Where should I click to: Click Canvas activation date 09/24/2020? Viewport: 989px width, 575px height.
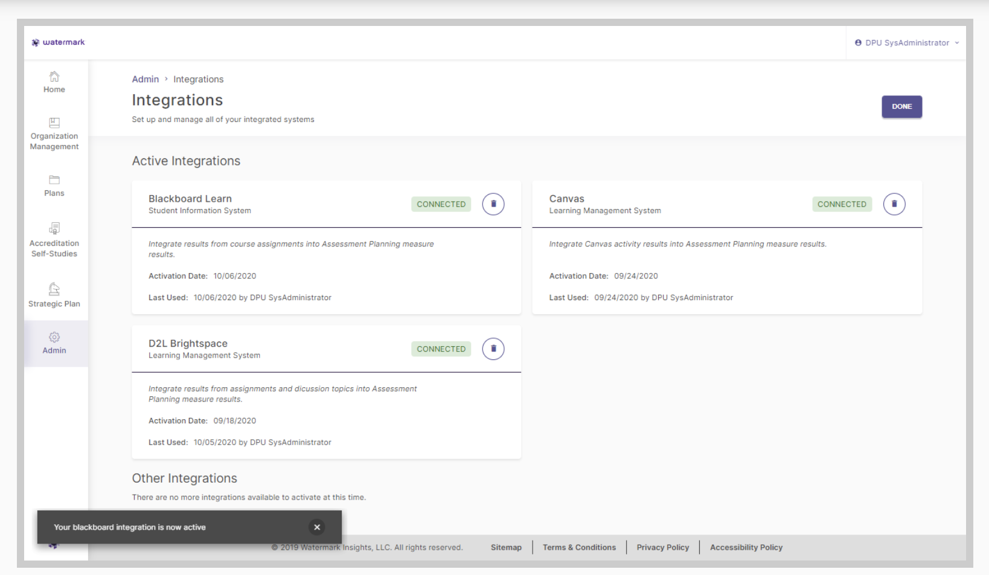coord(636,276)
